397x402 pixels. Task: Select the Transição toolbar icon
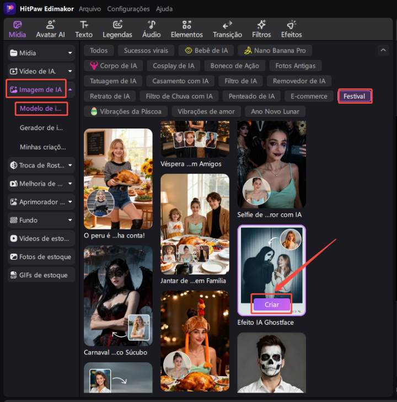[x=227, y=25]
